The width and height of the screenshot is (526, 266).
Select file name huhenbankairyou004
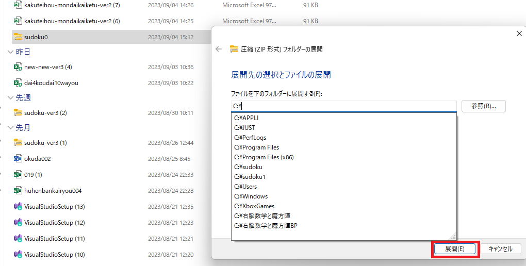[x=53, y=191]
